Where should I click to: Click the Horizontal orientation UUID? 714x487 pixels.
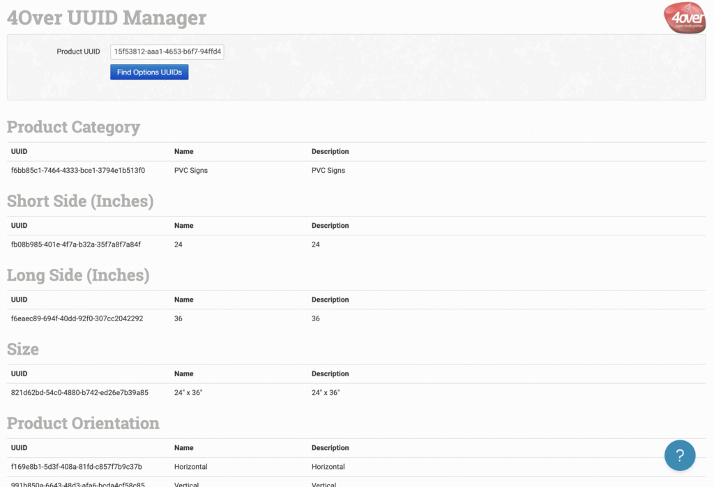coord(76,467)
